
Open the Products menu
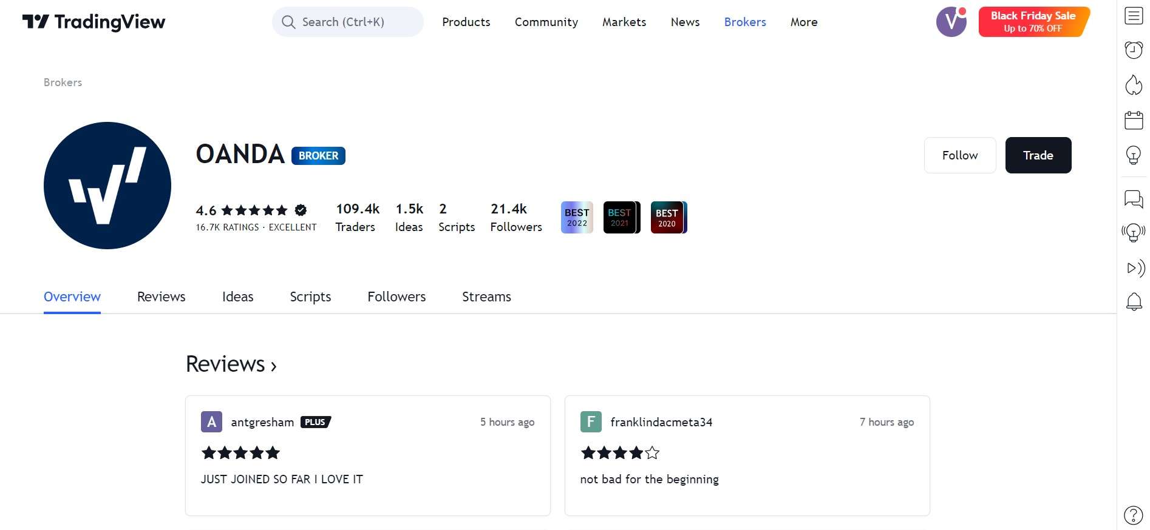point(466,22)
